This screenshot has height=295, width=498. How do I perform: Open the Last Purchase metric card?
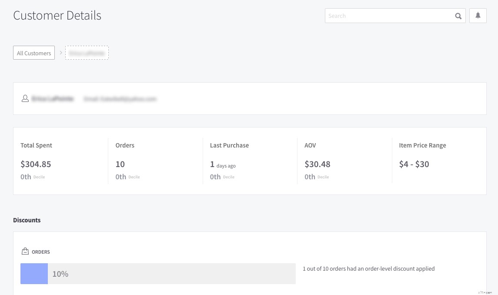250,161
